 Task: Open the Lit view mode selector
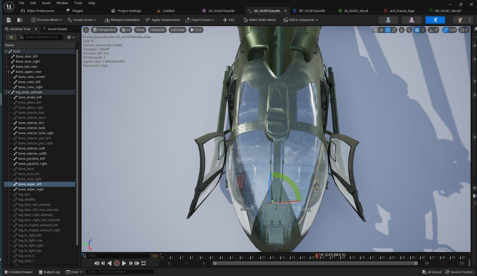[126, 30]
